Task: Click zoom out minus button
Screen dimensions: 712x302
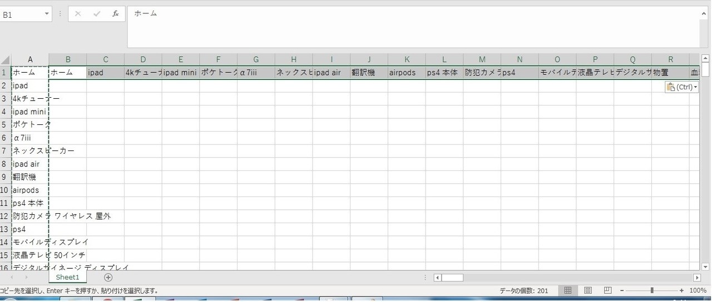Action: 622,290
